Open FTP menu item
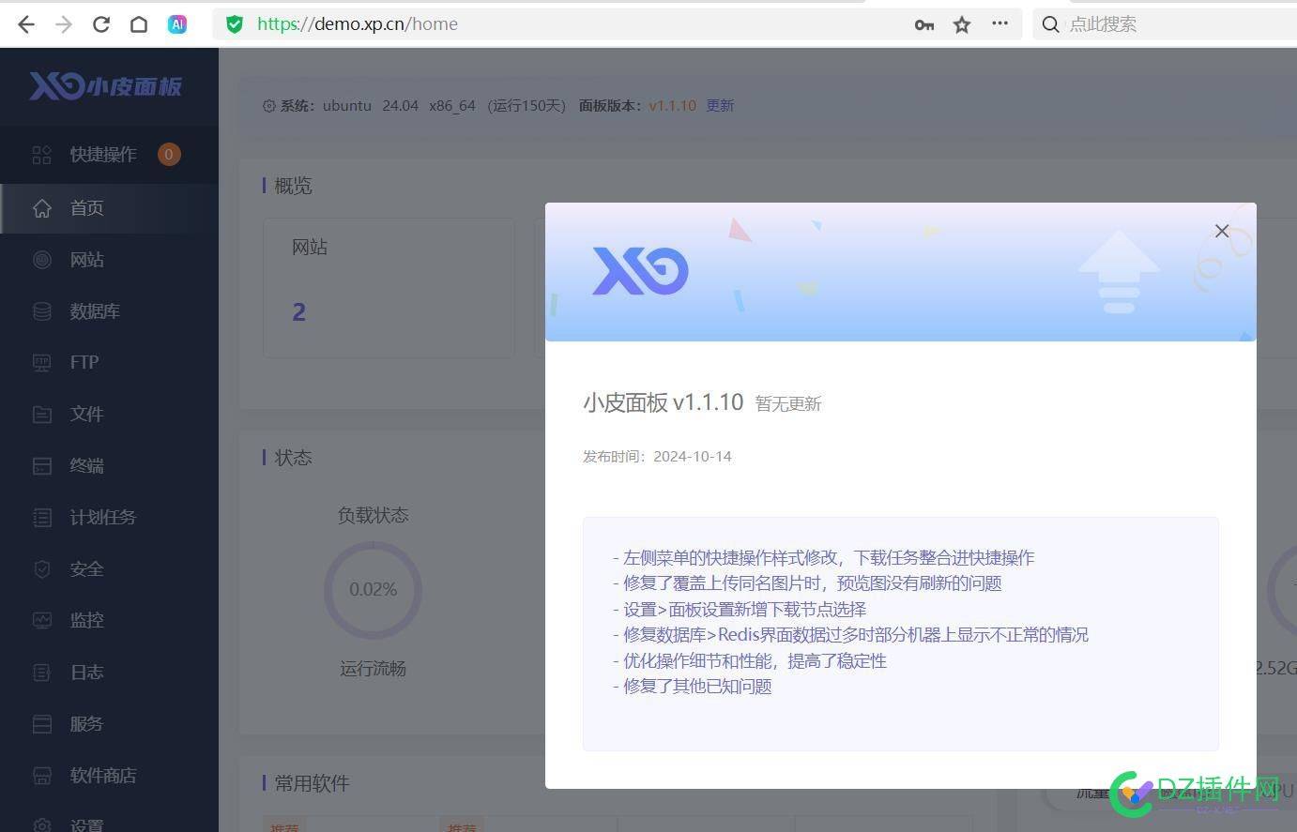1297x832 pixels. coord(109,362)
